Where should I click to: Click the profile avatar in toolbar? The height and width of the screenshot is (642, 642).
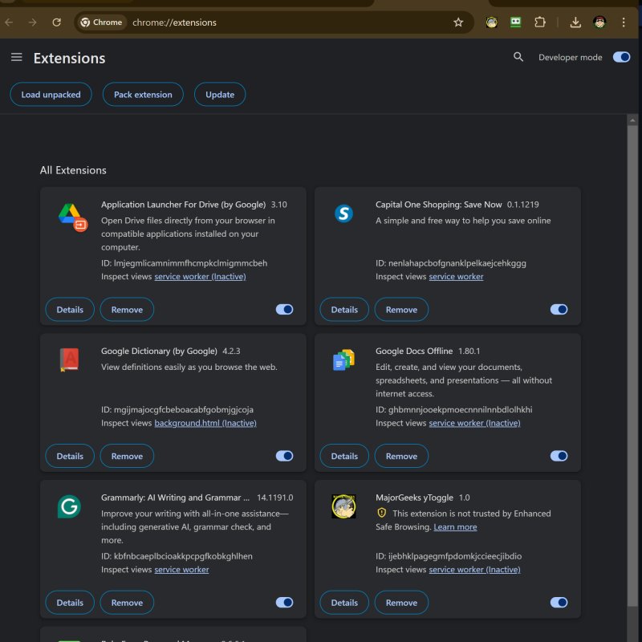pyautogui.click(x=599, y=22)
